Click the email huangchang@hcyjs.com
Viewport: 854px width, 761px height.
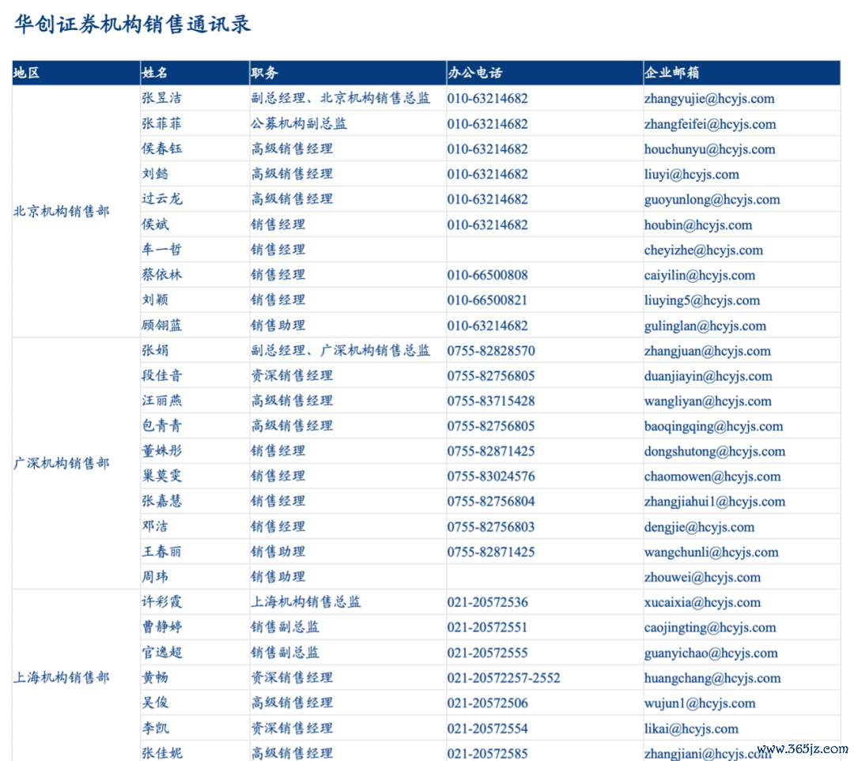pyautogui.click(x=712, y=678)
